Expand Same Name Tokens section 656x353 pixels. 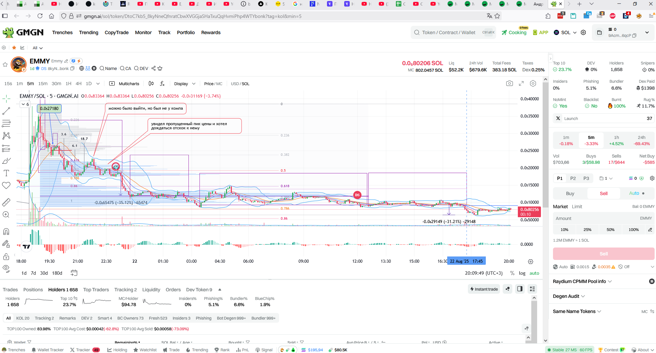click(577, 311)
